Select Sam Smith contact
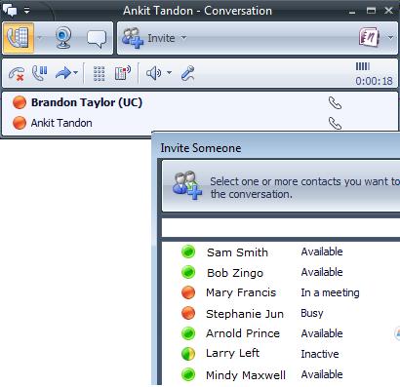This screenshot has height=387, width=400. (x=237, y=252)
